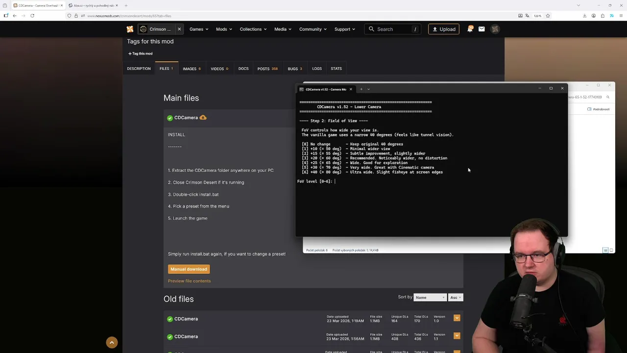The width and height of the screenshot is (627, 353).
Task: Remove the Crimson game filter with X
Action: click(x=179, y=29)
